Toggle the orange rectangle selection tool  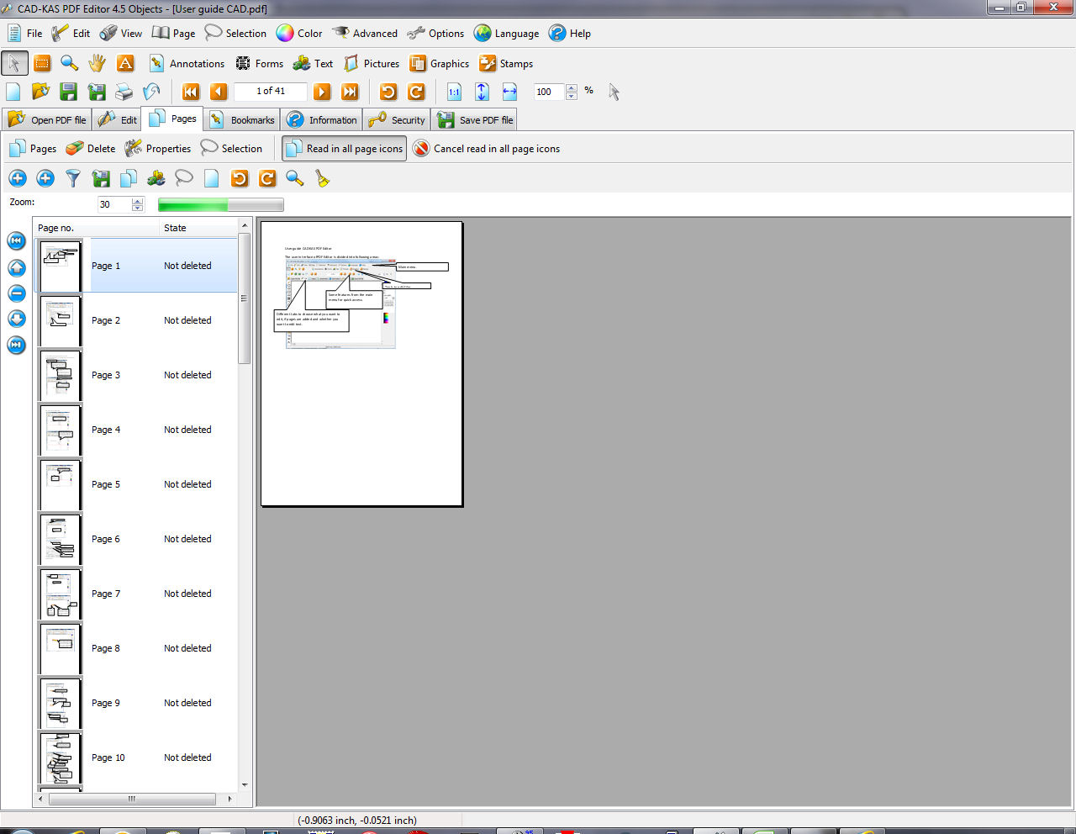tap(42, 63)
